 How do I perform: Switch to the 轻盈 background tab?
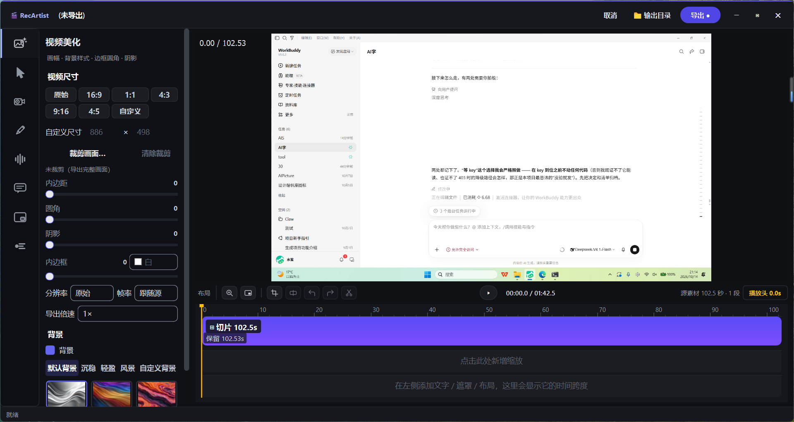point(108,368)
